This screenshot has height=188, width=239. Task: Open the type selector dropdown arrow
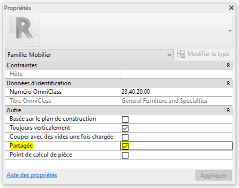[230, 31]
